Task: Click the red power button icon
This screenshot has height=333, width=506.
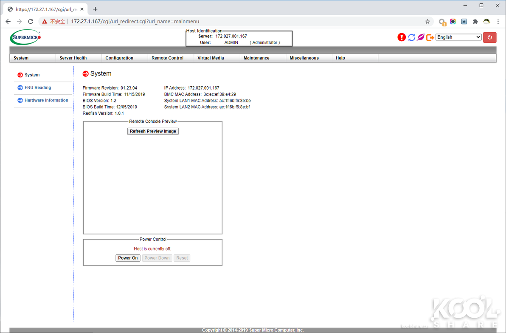Action: click(x=489, y=37)
